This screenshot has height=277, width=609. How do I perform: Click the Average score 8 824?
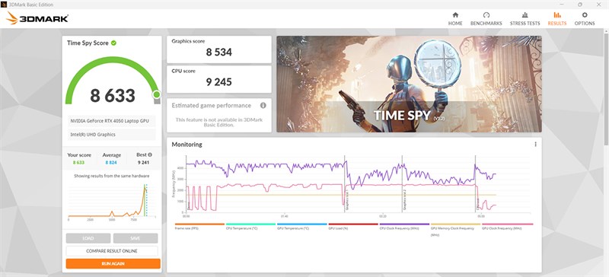pyautogui.click(x=111, y=163)
